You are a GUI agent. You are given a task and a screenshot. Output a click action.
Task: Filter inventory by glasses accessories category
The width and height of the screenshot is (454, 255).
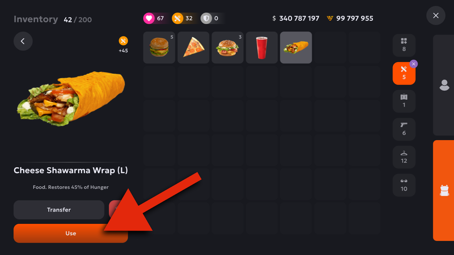[x=404, y=185]
